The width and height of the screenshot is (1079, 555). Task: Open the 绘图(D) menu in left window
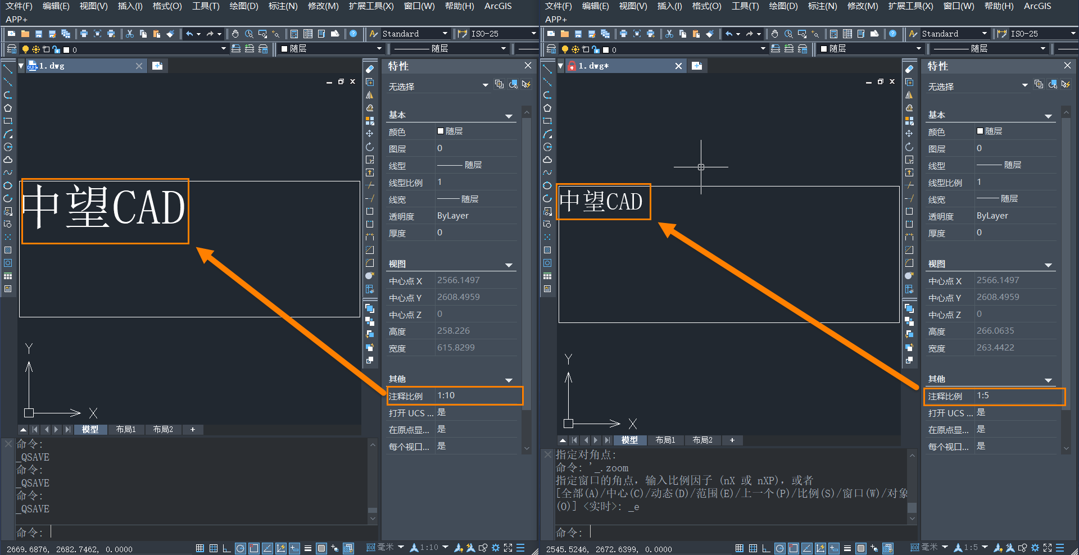click(244, 6)
